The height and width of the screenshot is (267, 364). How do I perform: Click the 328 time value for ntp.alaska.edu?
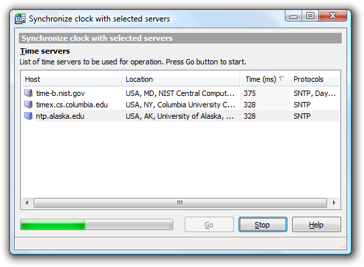pyautogui.click(x=250, y=116)
